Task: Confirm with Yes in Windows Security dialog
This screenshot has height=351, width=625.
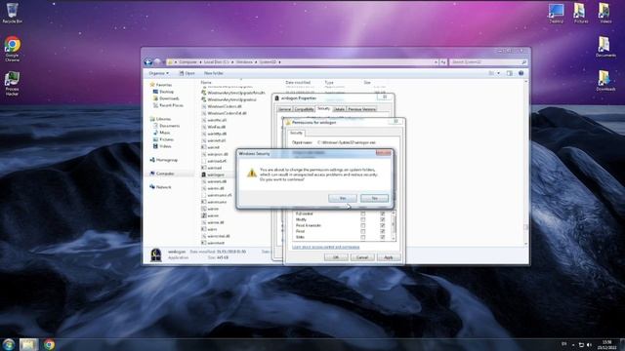Action: click(343, 198)
